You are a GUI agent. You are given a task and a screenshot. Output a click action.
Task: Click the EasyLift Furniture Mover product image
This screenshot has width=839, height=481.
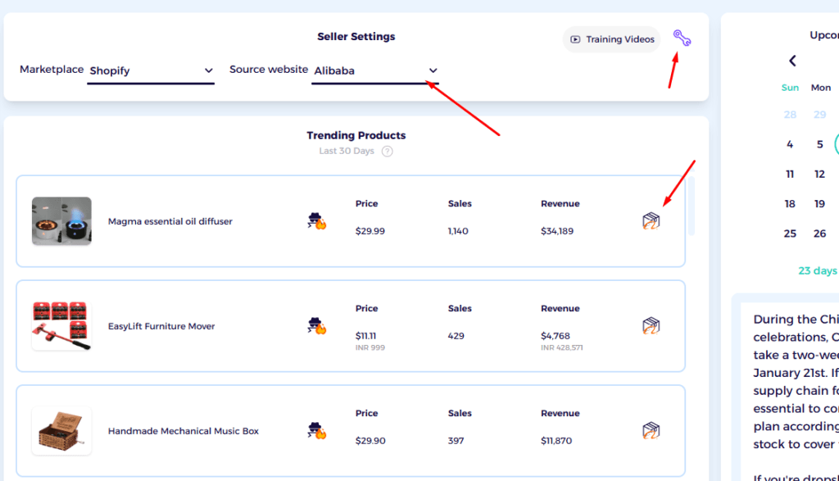[x=61, y=325]
